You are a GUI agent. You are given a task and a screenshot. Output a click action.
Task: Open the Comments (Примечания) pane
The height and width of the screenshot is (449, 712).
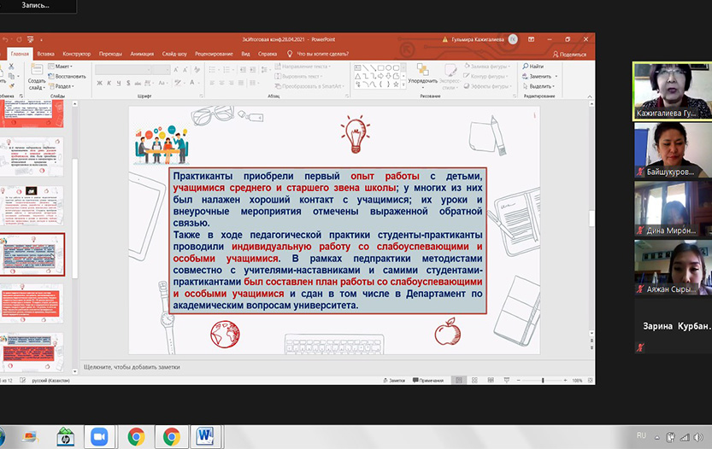pyautogui.click(x=430, y=380)
